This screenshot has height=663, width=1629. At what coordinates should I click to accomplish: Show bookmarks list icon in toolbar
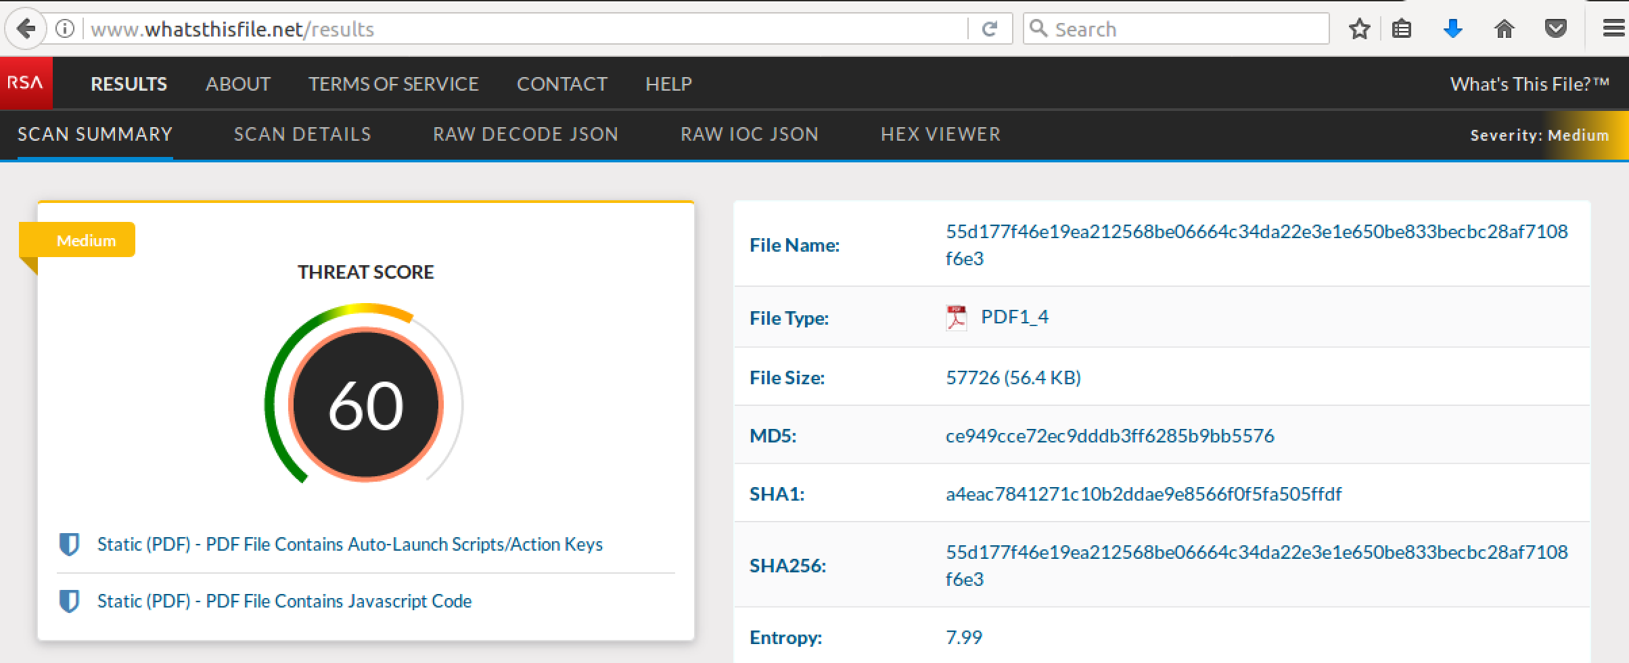pyautogui.click(x=1402, y=29)
